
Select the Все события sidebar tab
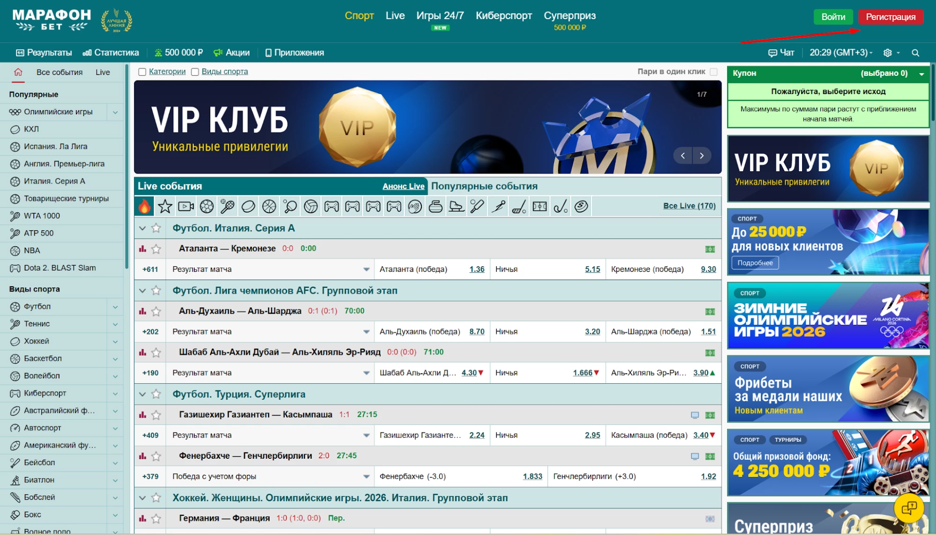click(59, 72)
